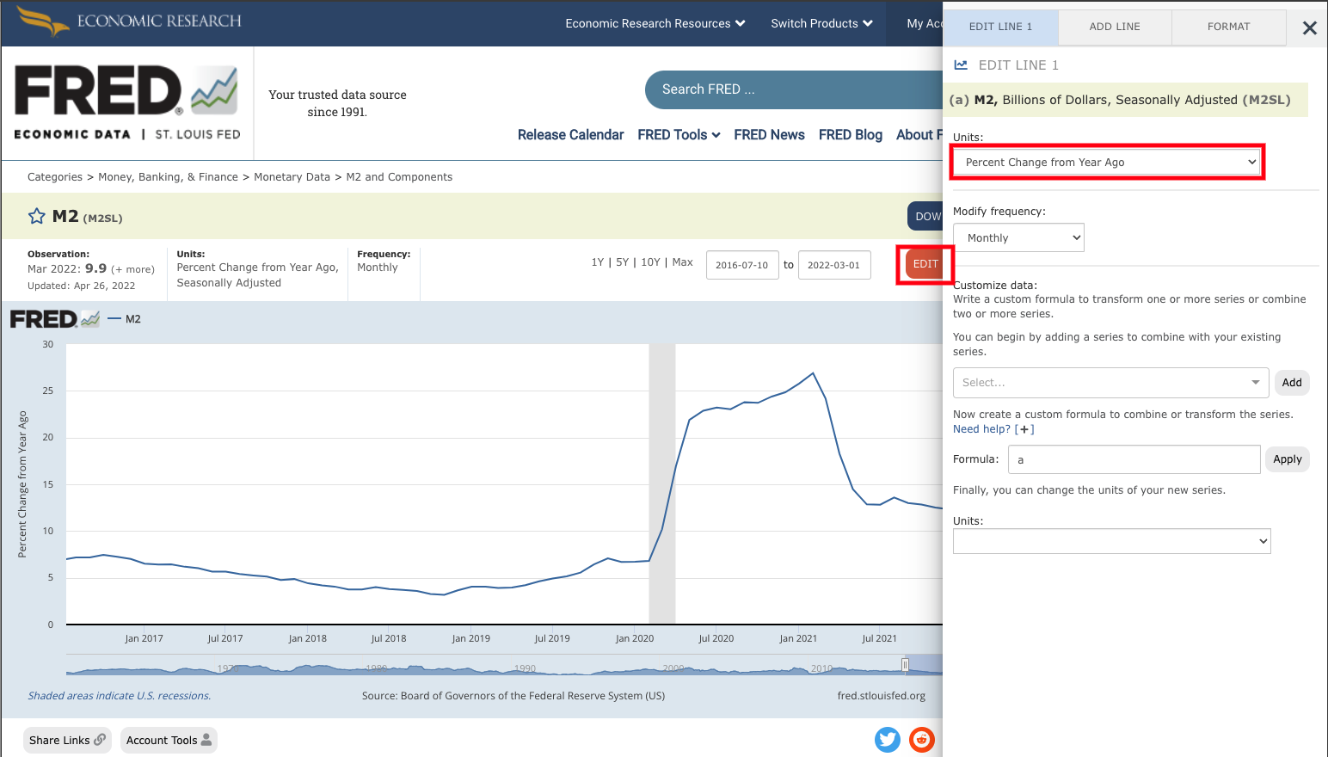Close the edit panel with the X
The height and width of the screenshot is (757, 1328).
[x=1309, y=28]
